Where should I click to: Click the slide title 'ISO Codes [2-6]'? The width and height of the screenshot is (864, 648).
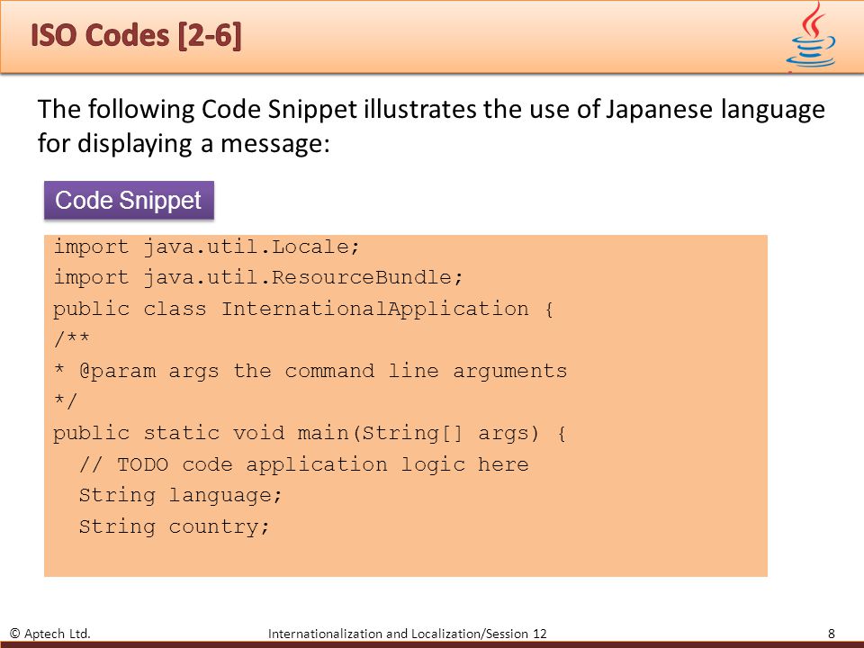point(136,35)
